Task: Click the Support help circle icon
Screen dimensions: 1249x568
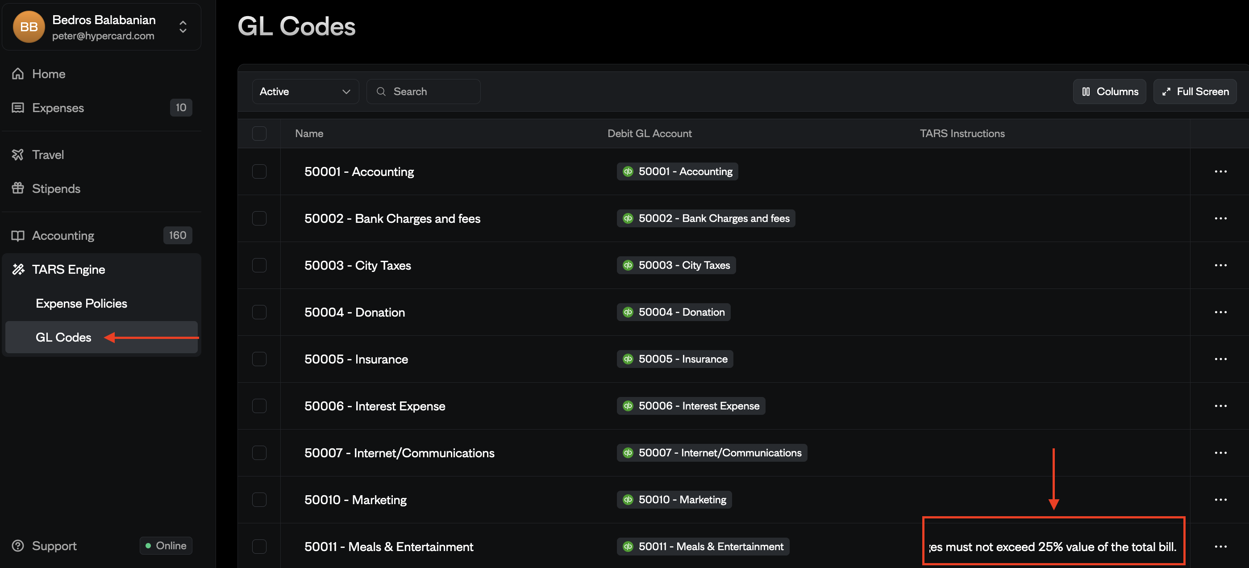Action: pyautogui.click(x=18, y=546)
